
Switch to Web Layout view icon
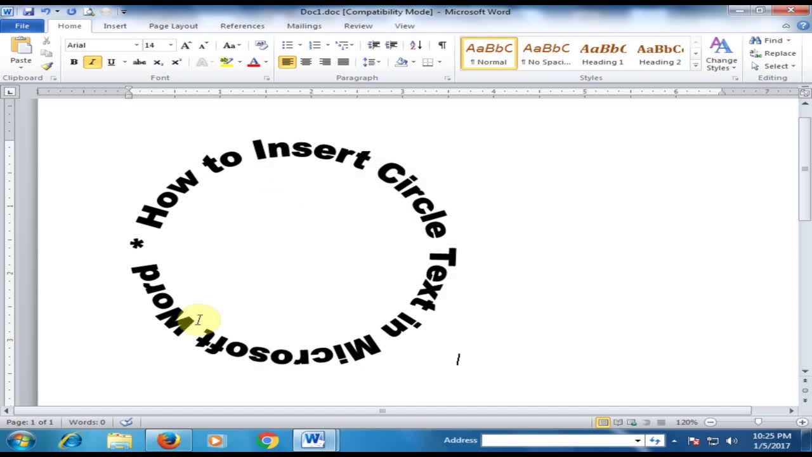coord(632,423)
